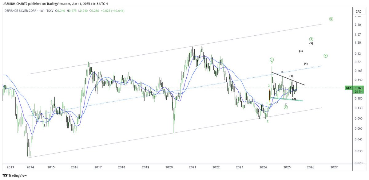The width and height of the screenshot is (369, 180).
Task: Select the black (5) wave label
Action: click(311, 44)
